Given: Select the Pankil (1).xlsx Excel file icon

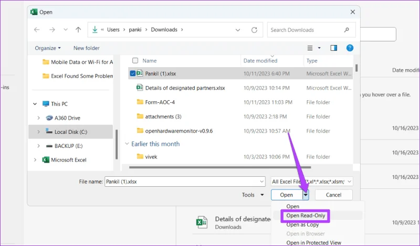Looking at the screenshot, I should click(x=140, y=73).
